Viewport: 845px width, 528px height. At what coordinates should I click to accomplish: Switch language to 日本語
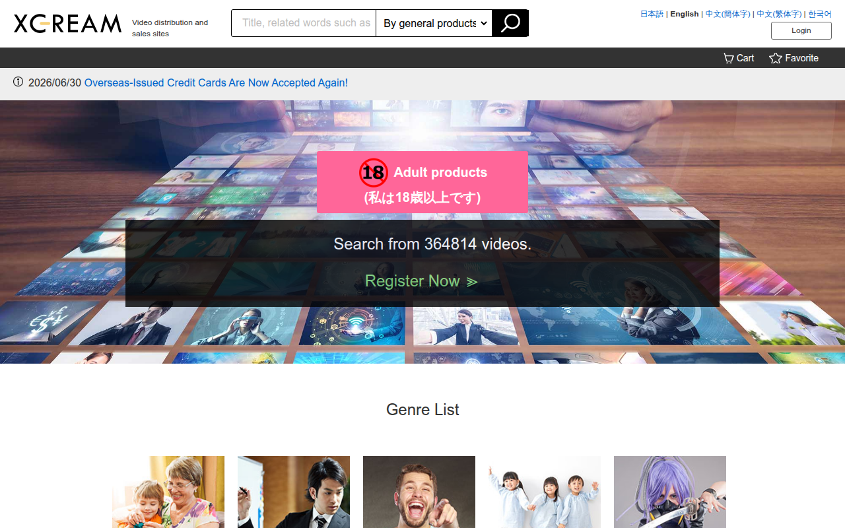[652, 14]
